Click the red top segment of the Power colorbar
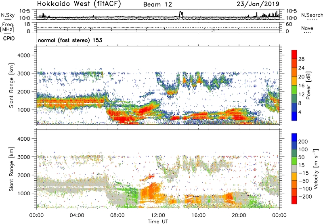Viewport: 323px width, 224px height. [x=294, y=54]
